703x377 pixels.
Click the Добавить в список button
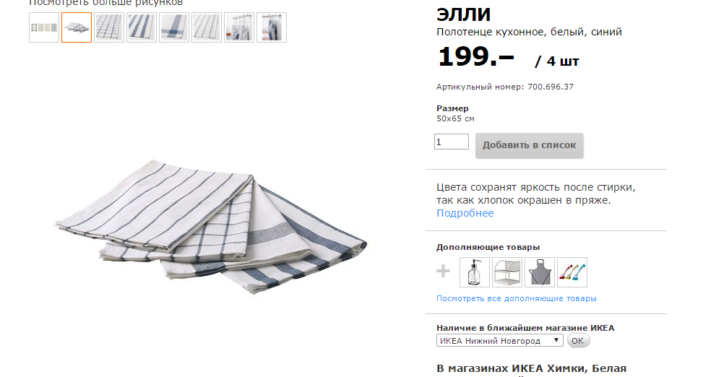530,145
